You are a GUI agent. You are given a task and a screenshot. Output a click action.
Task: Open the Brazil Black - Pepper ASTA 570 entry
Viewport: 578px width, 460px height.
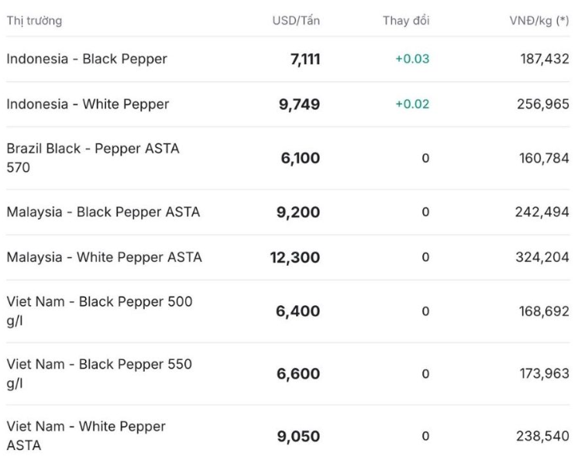(93, 157)
